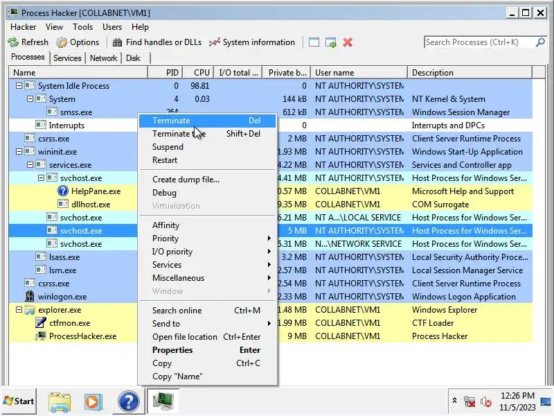Expand the Miscellaneous submenu
Screen dimensions: 554x416
(x=207, y=278)
